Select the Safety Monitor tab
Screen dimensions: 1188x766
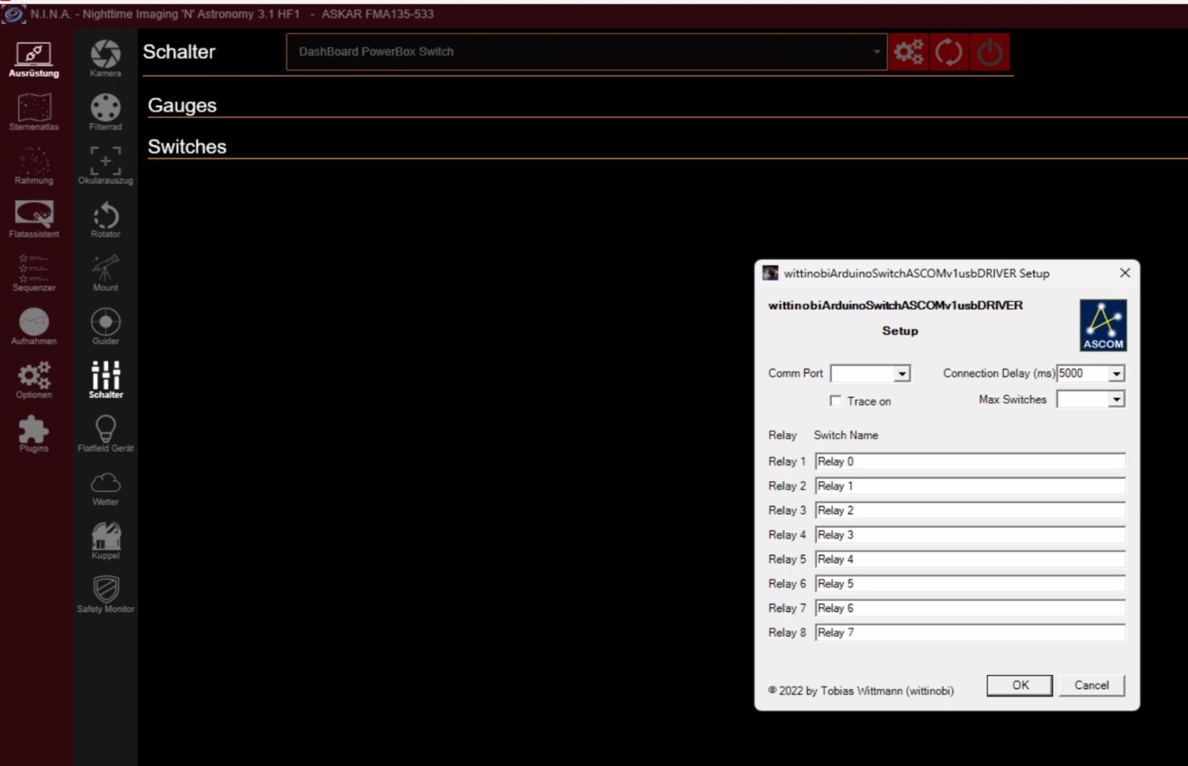pyautogui.click(x=106, y=595)
